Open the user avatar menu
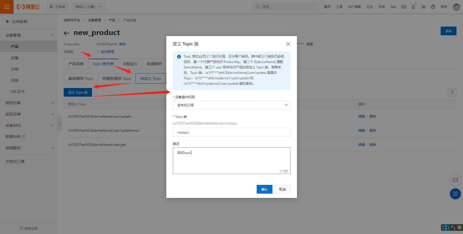The width and height of the screenshot is (463, 234). tap(456, 7)
